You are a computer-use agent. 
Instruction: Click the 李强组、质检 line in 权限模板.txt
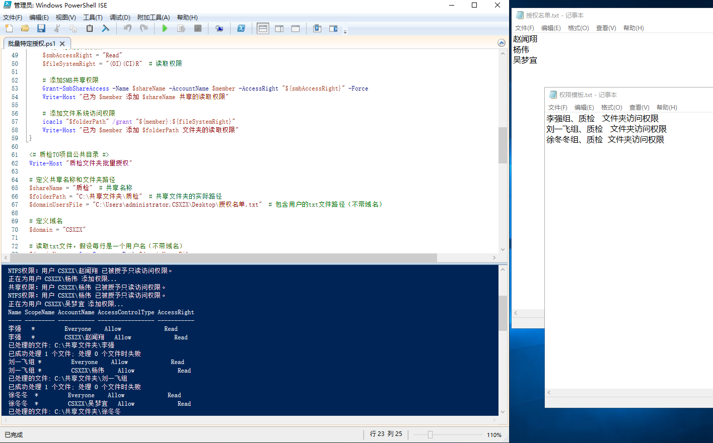pyautogui.click(x=602, y=118)
